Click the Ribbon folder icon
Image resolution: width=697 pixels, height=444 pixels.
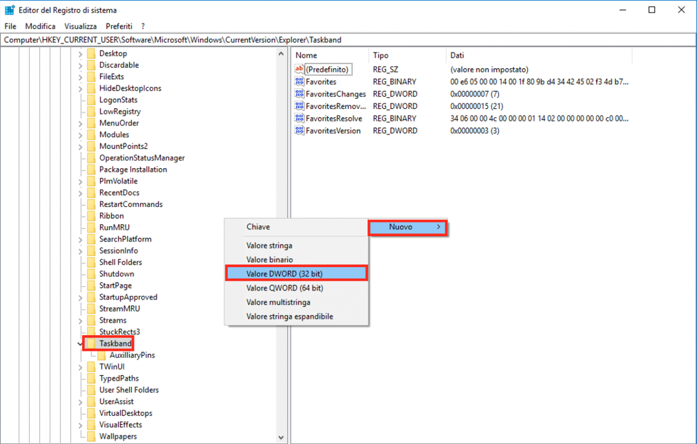(91, 215)
